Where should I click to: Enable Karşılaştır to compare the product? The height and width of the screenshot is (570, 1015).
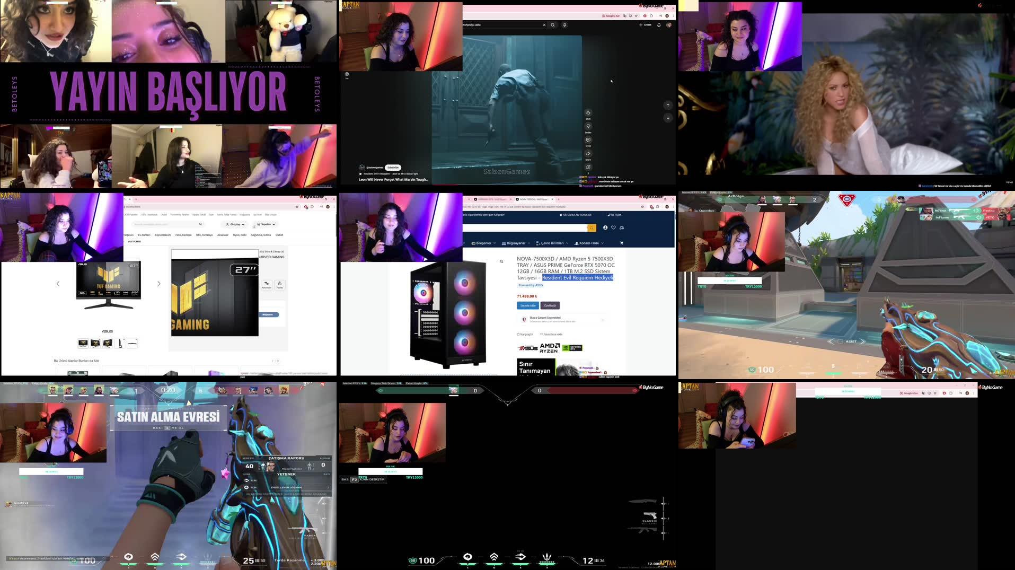tap(525, 334)
